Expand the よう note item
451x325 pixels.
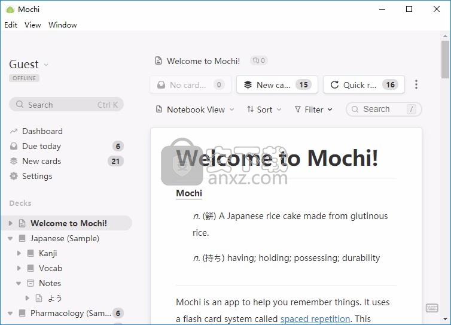click(28, 298)
